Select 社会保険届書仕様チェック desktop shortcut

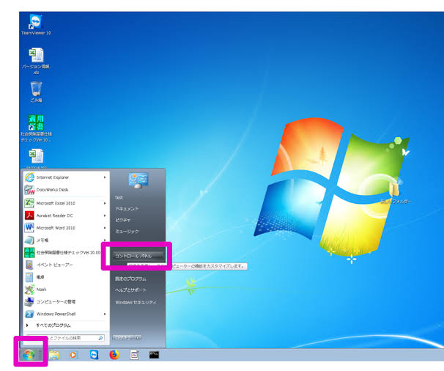click(x=36, y=128)
